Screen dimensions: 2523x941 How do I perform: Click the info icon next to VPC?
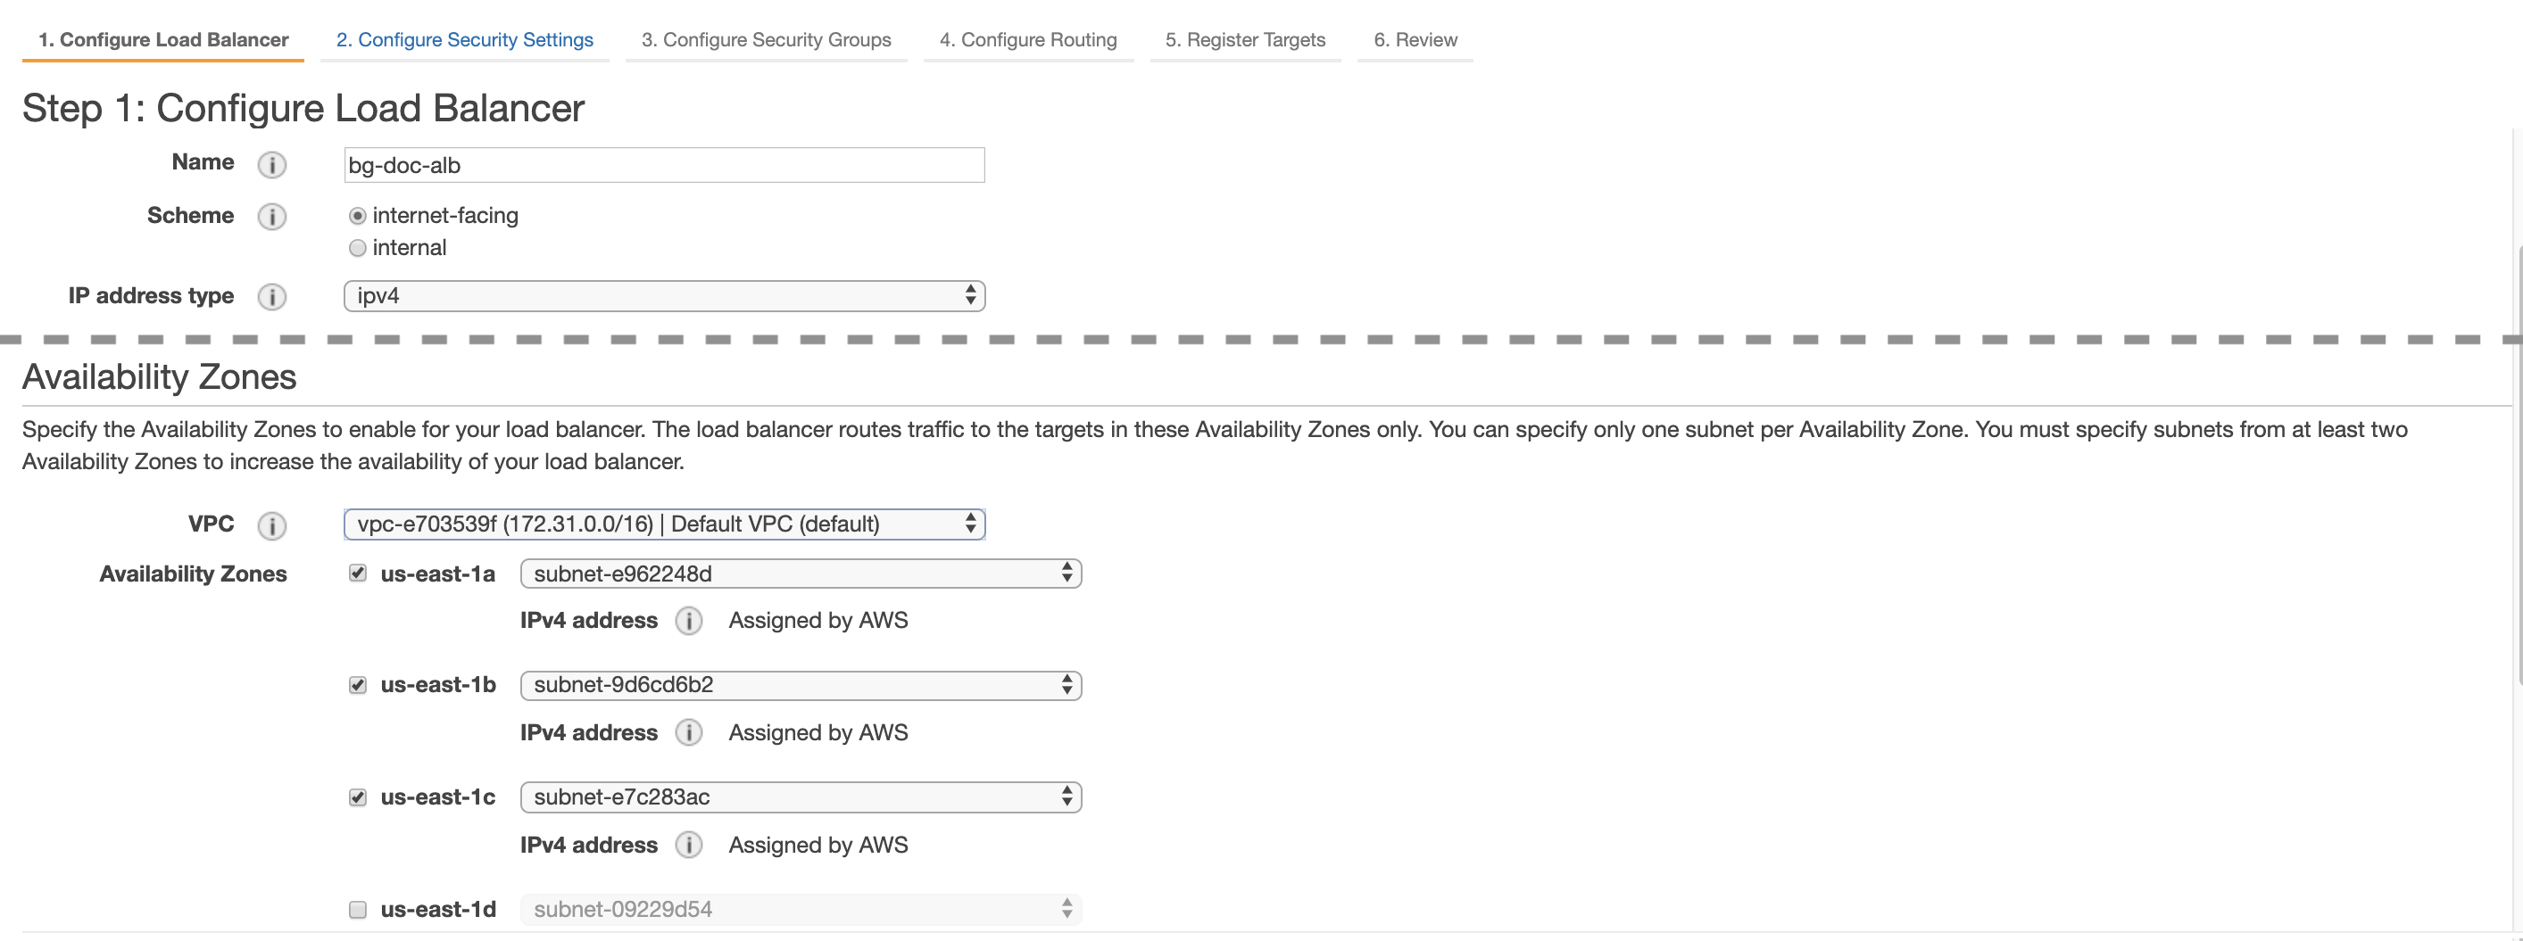click(x=271, y=526)
